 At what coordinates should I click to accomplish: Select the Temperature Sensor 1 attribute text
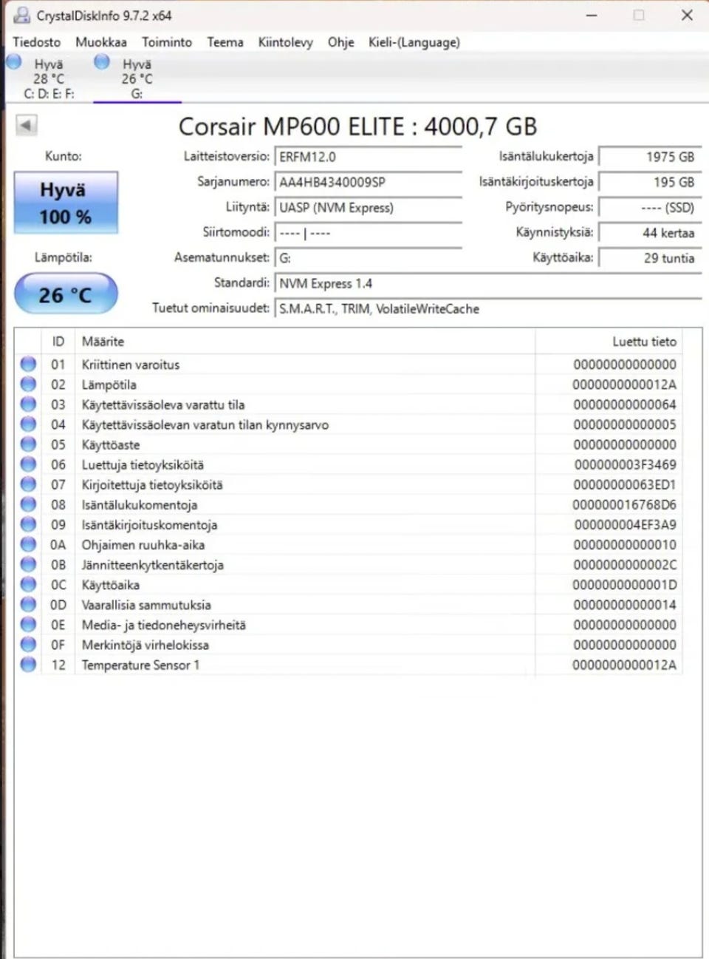140,665
